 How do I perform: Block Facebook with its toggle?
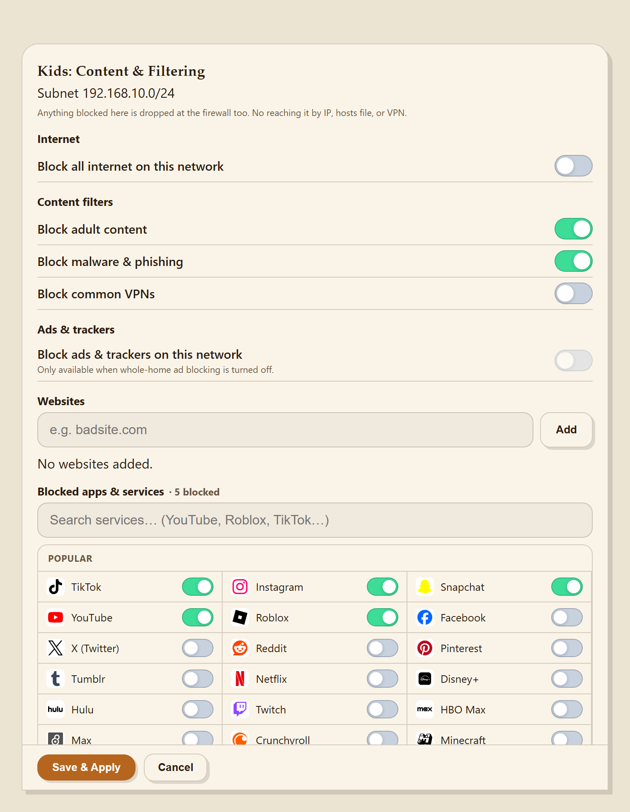click(x=567, y=617)
